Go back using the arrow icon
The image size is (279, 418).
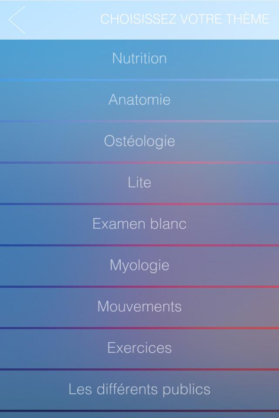click(17, 20)
